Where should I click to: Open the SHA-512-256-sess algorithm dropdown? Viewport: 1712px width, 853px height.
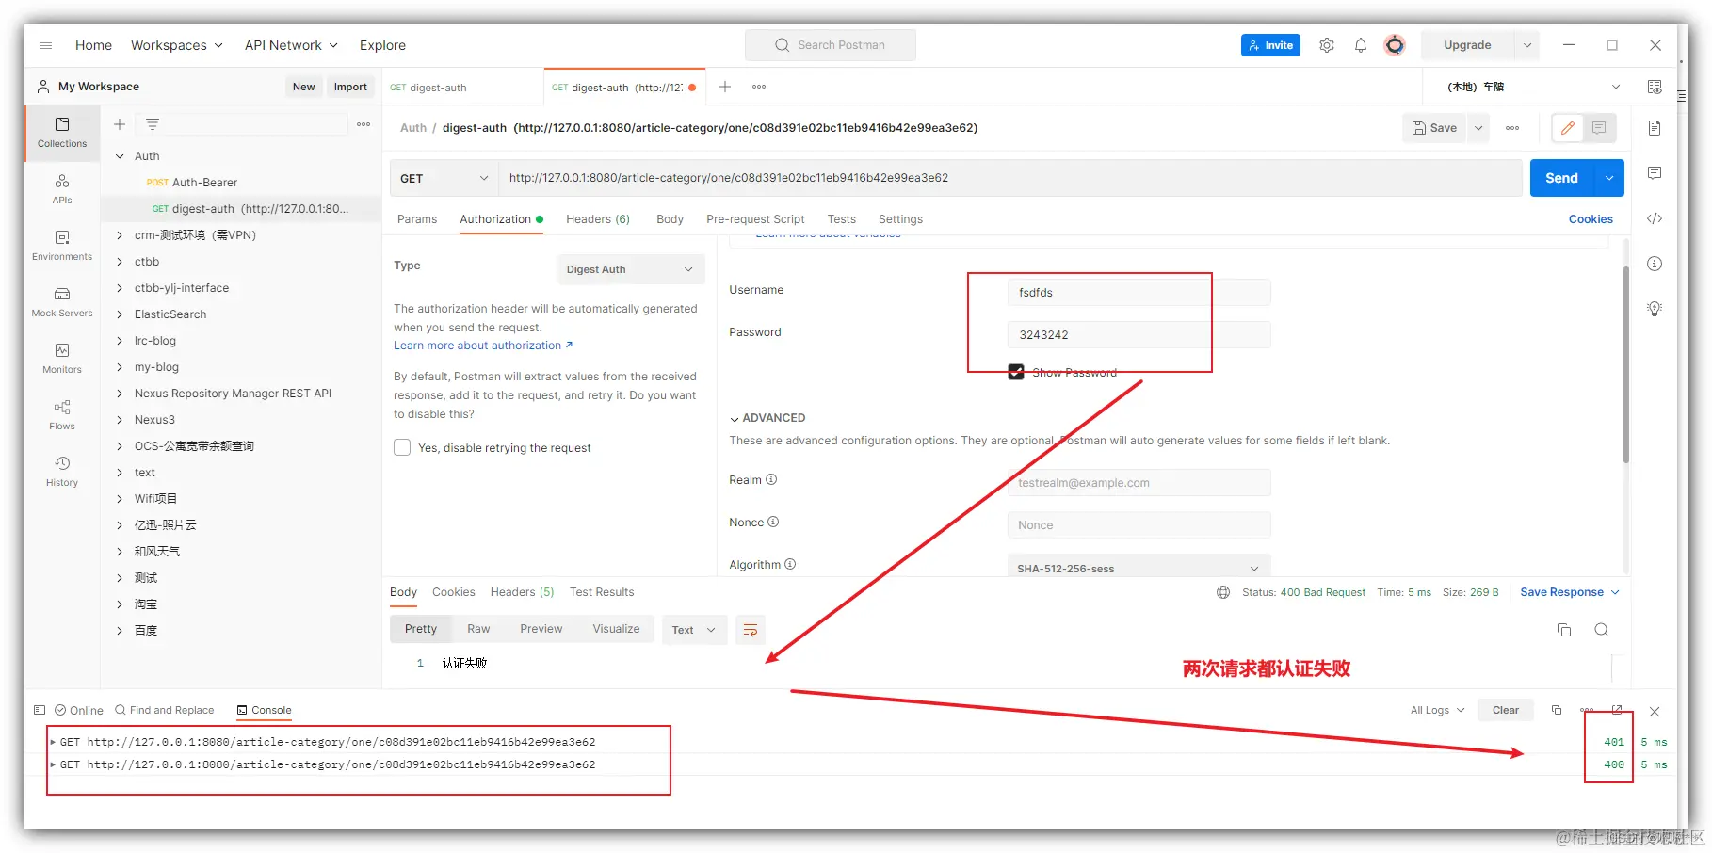[x=1139, y=568]
